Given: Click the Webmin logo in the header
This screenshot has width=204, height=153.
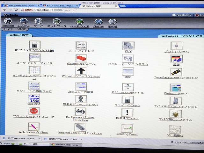Looking at the screenshot, I should tap(11, 15).
